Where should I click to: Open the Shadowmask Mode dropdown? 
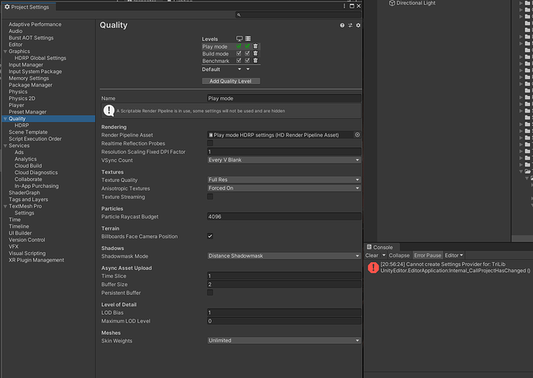(283, 256)
